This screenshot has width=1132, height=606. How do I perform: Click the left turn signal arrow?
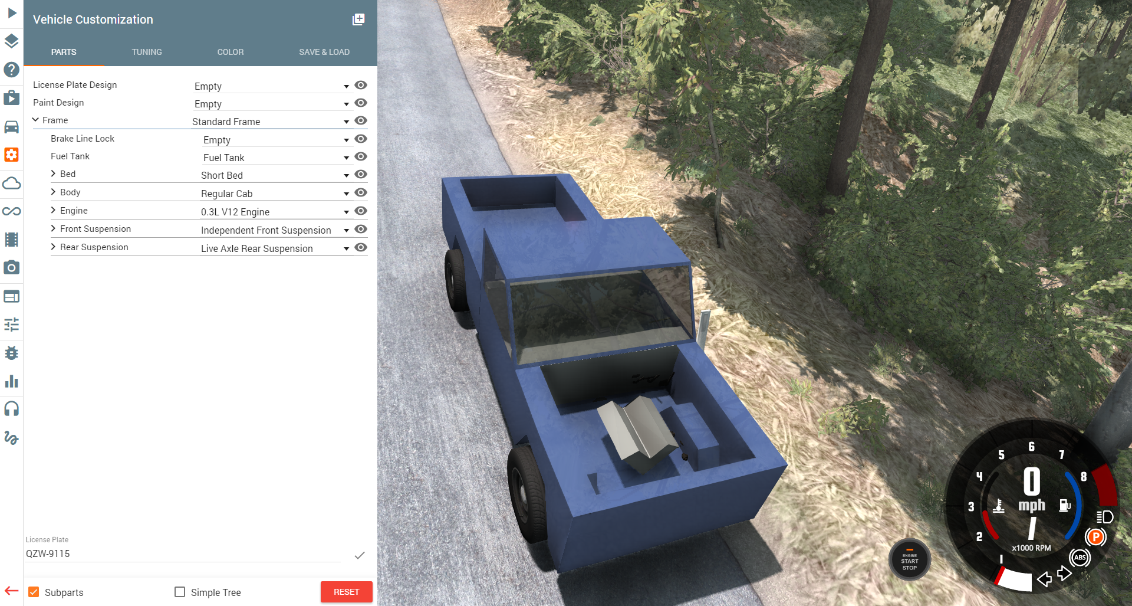coord(1045,579)
